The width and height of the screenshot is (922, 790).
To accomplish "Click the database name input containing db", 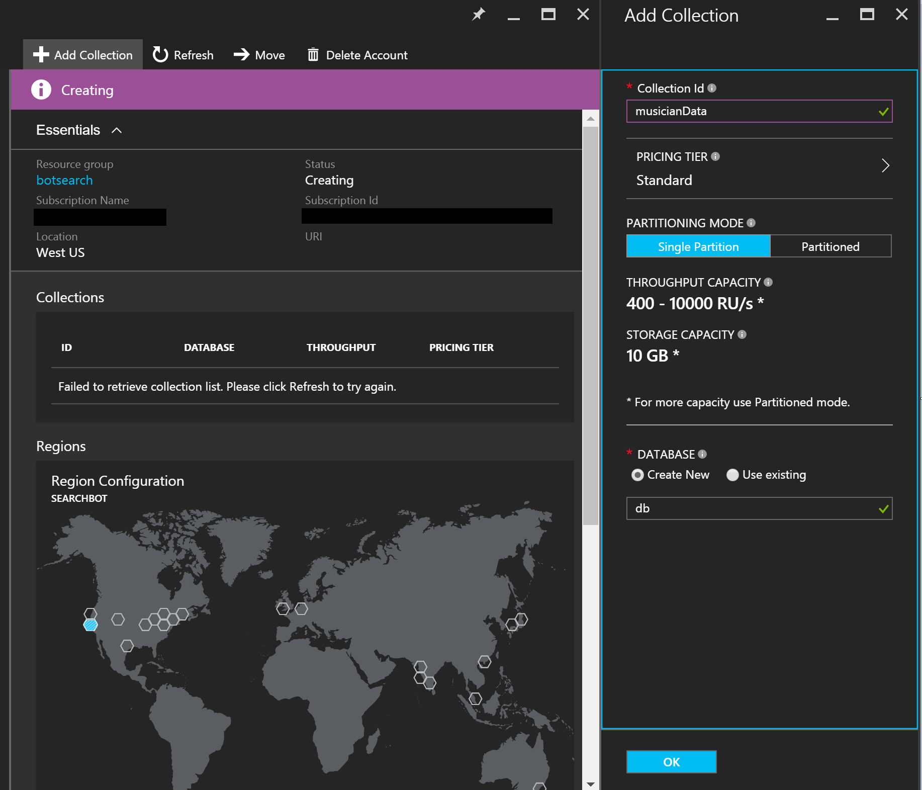I will point(759,508).
